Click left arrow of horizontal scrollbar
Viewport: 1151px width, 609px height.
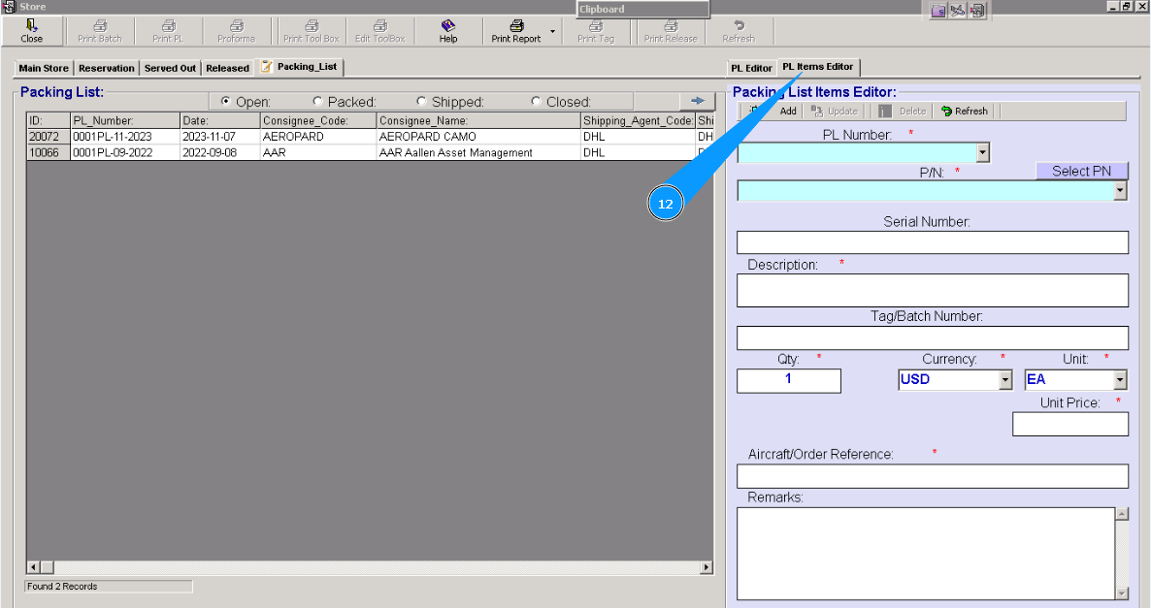(x=33, y=567)
